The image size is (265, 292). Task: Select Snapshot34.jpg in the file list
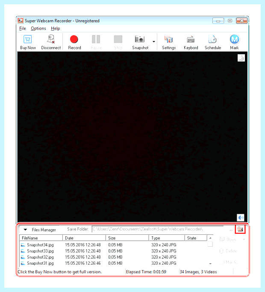point(40,245)
